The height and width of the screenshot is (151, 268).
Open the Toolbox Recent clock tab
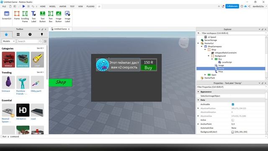(30, 34)
